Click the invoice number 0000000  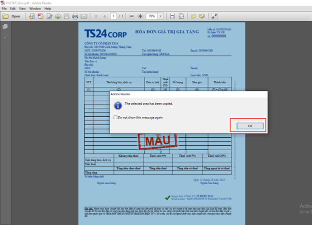point(218,36)
